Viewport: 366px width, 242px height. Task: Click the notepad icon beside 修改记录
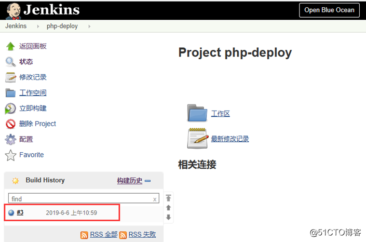(10, 77)
